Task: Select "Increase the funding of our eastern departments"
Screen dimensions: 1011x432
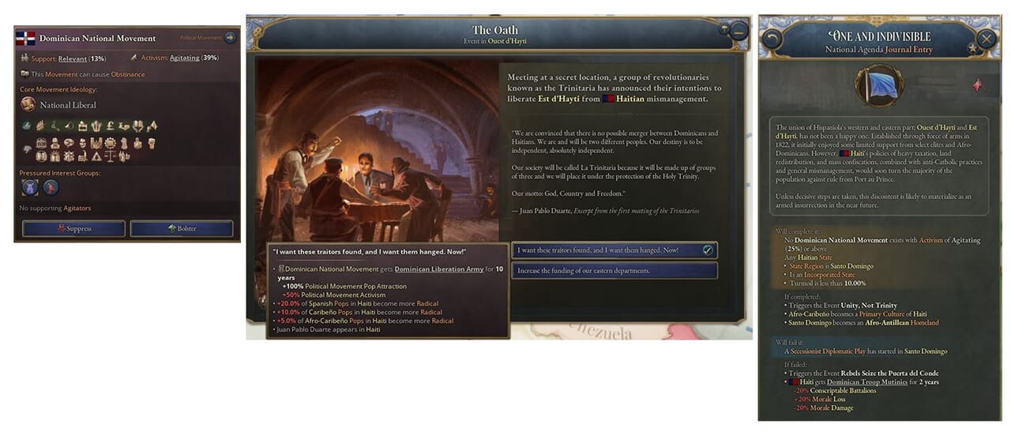Action: click(x=614, y=271)
